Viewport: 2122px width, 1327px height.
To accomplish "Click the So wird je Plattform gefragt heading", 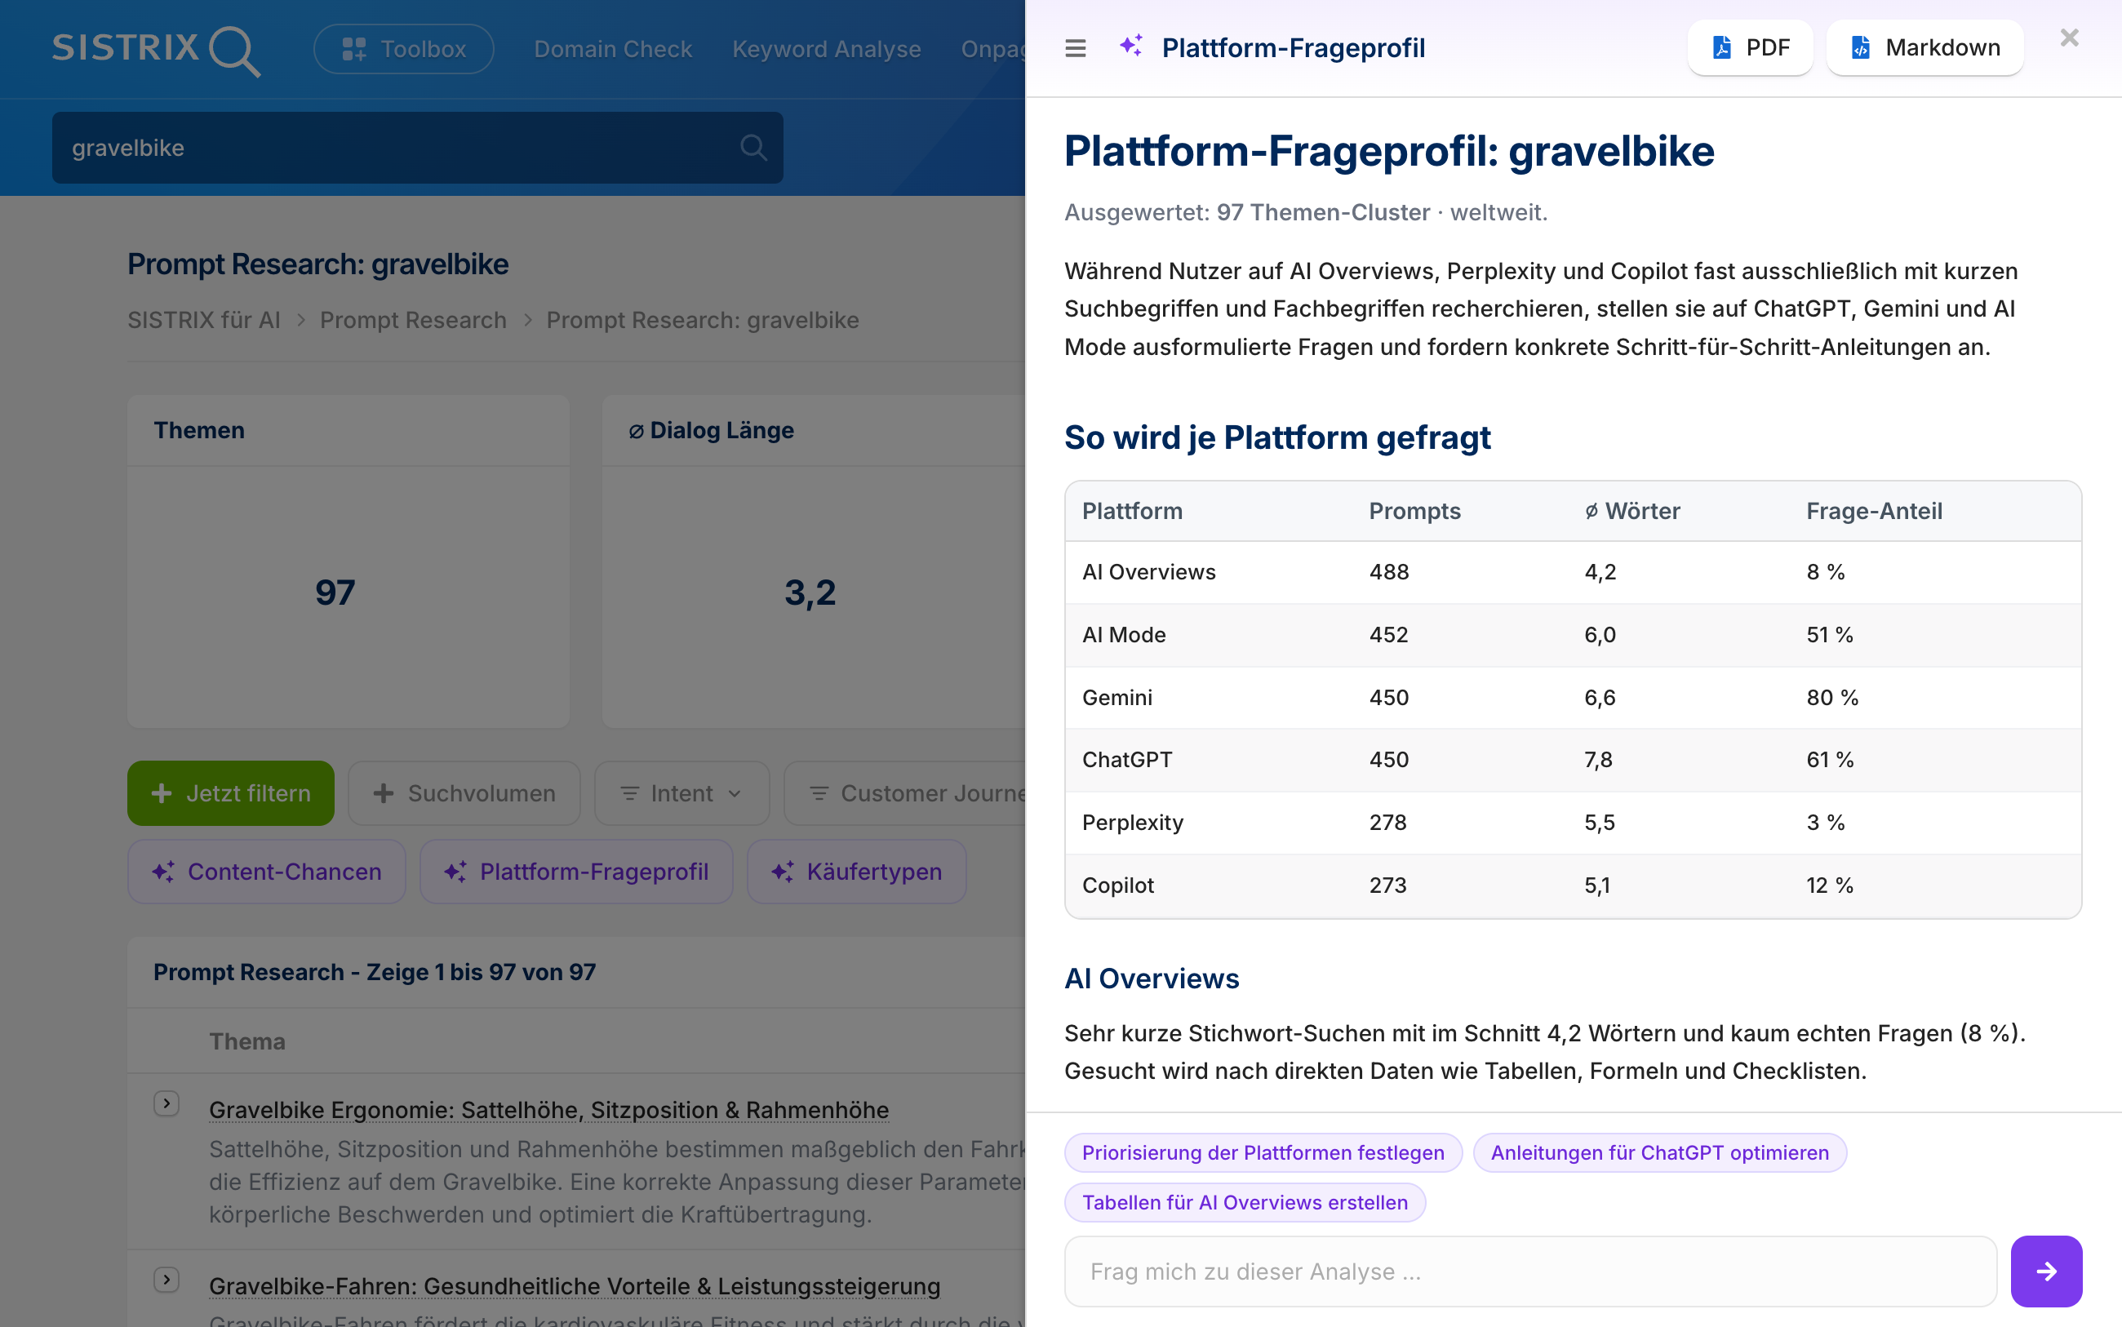I will click(1277, 437).
